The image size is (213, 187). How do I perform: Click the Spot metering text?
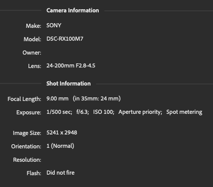[184, 112]
